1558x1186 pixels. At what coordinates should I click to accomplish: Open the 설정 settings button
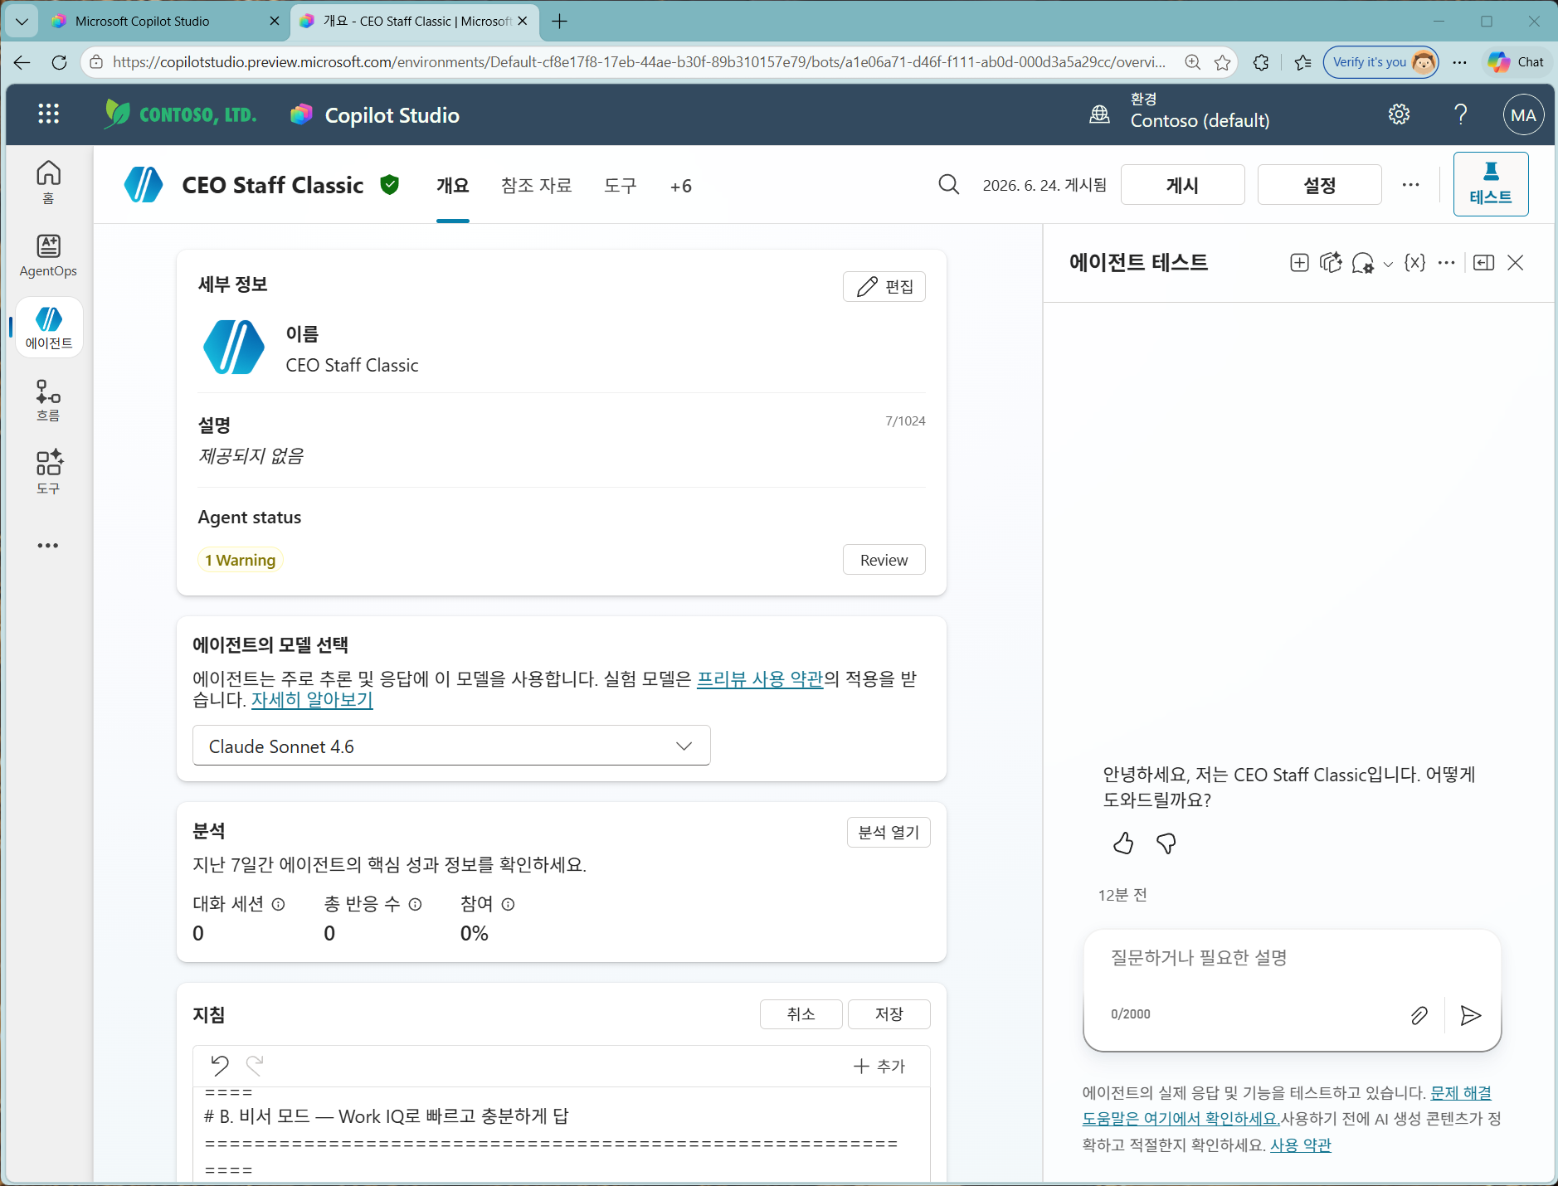coord(1319,184)
